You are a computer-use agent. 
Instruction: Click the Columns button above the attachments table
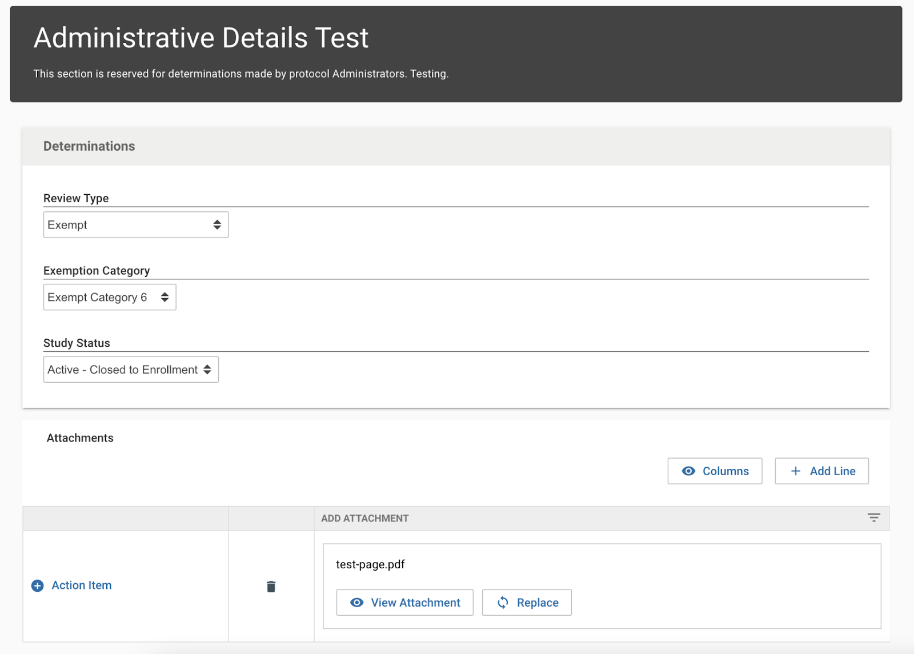tap(714, 471)
